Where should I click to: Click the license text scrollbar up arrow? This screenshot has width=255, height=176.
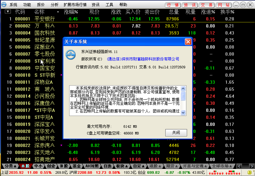tap(183, 88)
